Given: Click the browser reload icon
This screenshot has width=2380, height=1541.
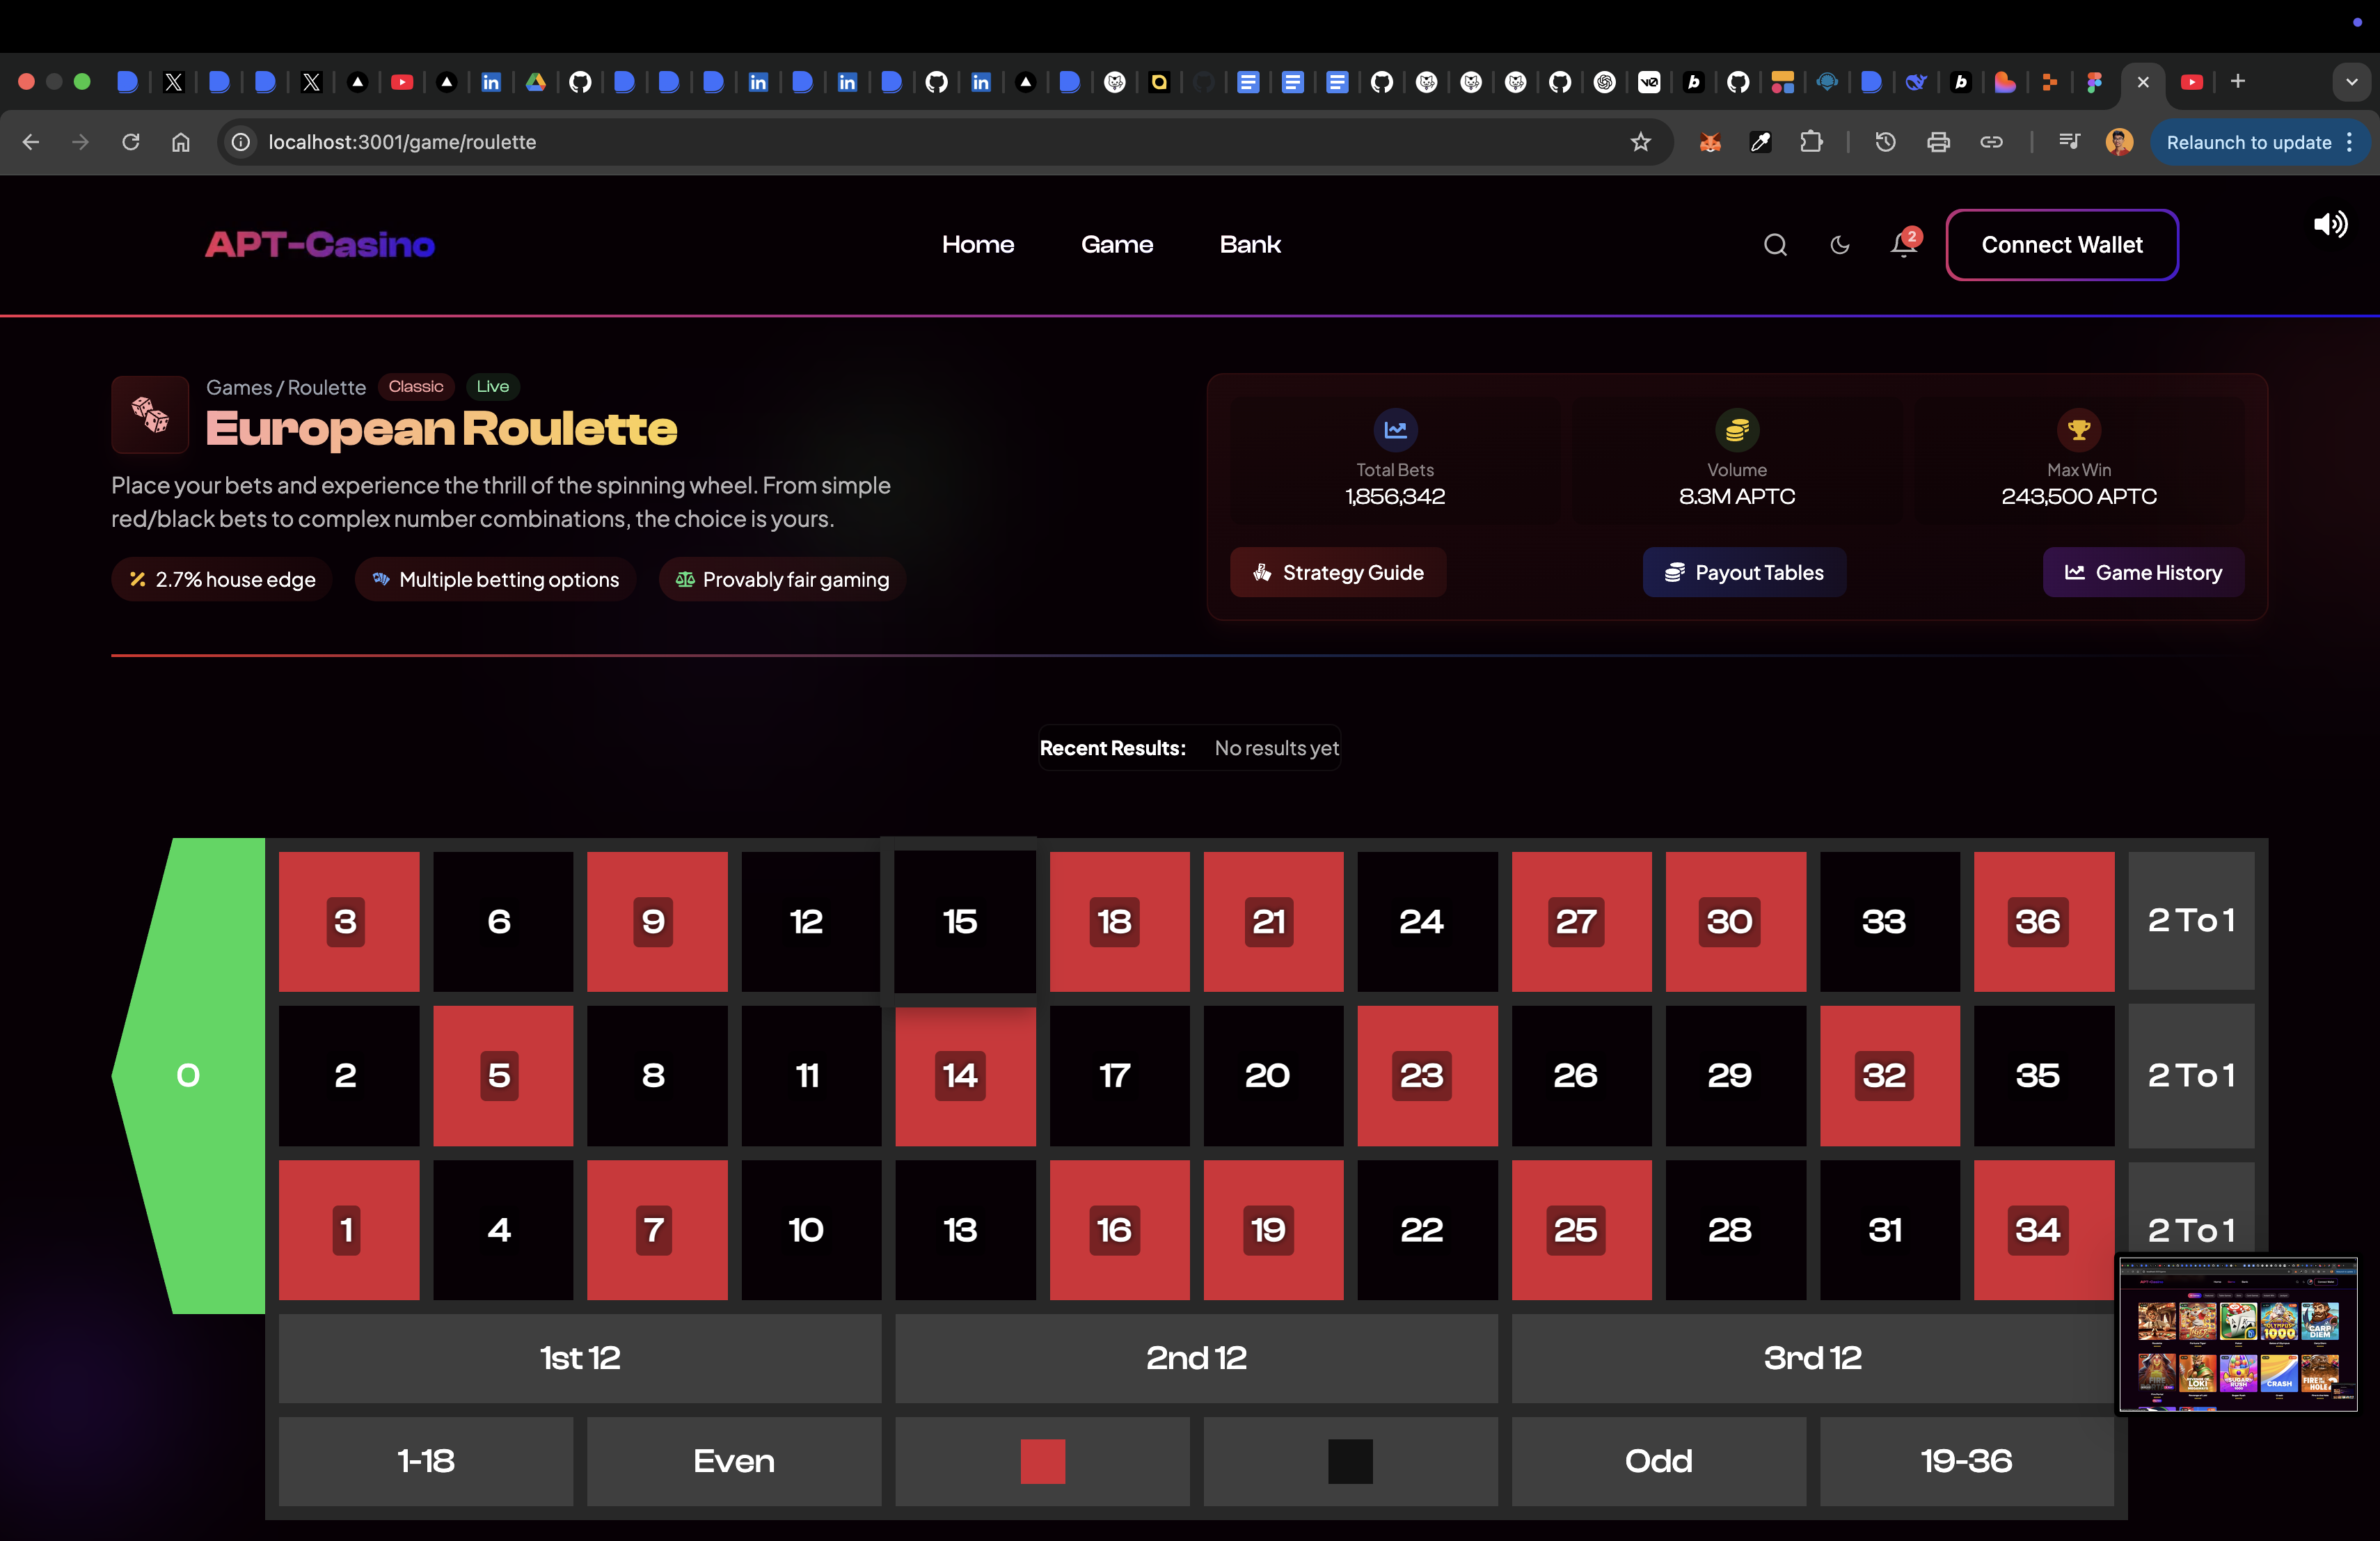Looking at the screenshot, I should coord(131,142).
